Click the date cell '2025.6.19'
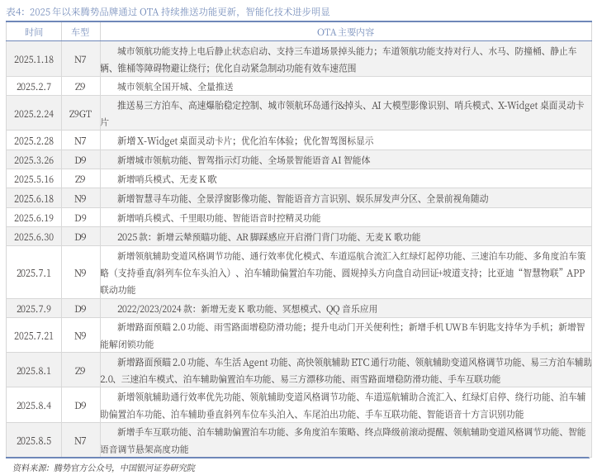This screenshot has width=602, height=475. [x=34, y=218]
